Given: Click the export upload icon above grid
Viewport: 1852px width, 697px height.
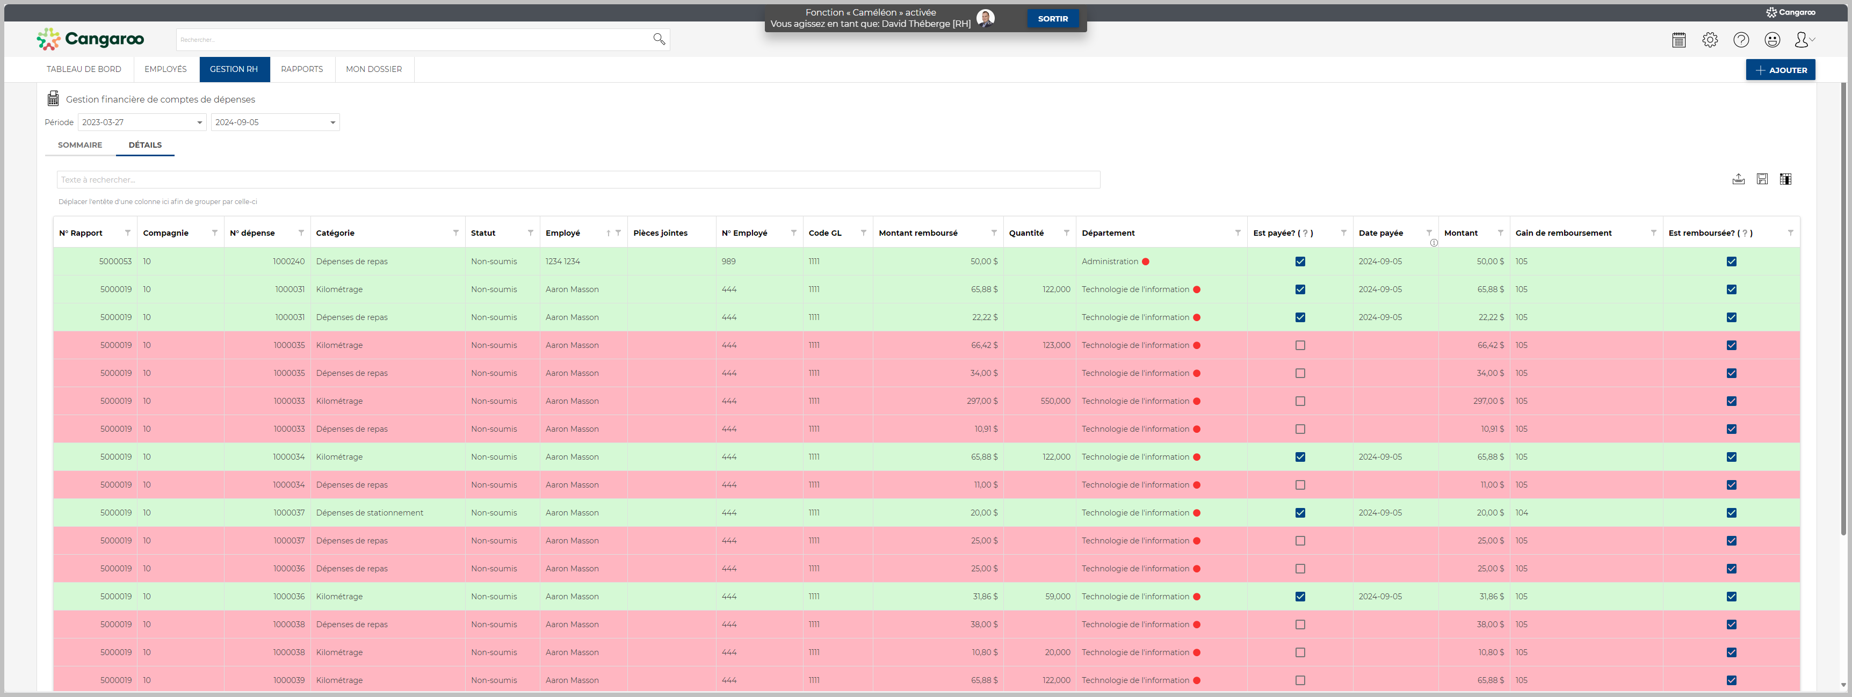Looking at the screenshot, I should pyautogui.click(x=1738, y=180).
